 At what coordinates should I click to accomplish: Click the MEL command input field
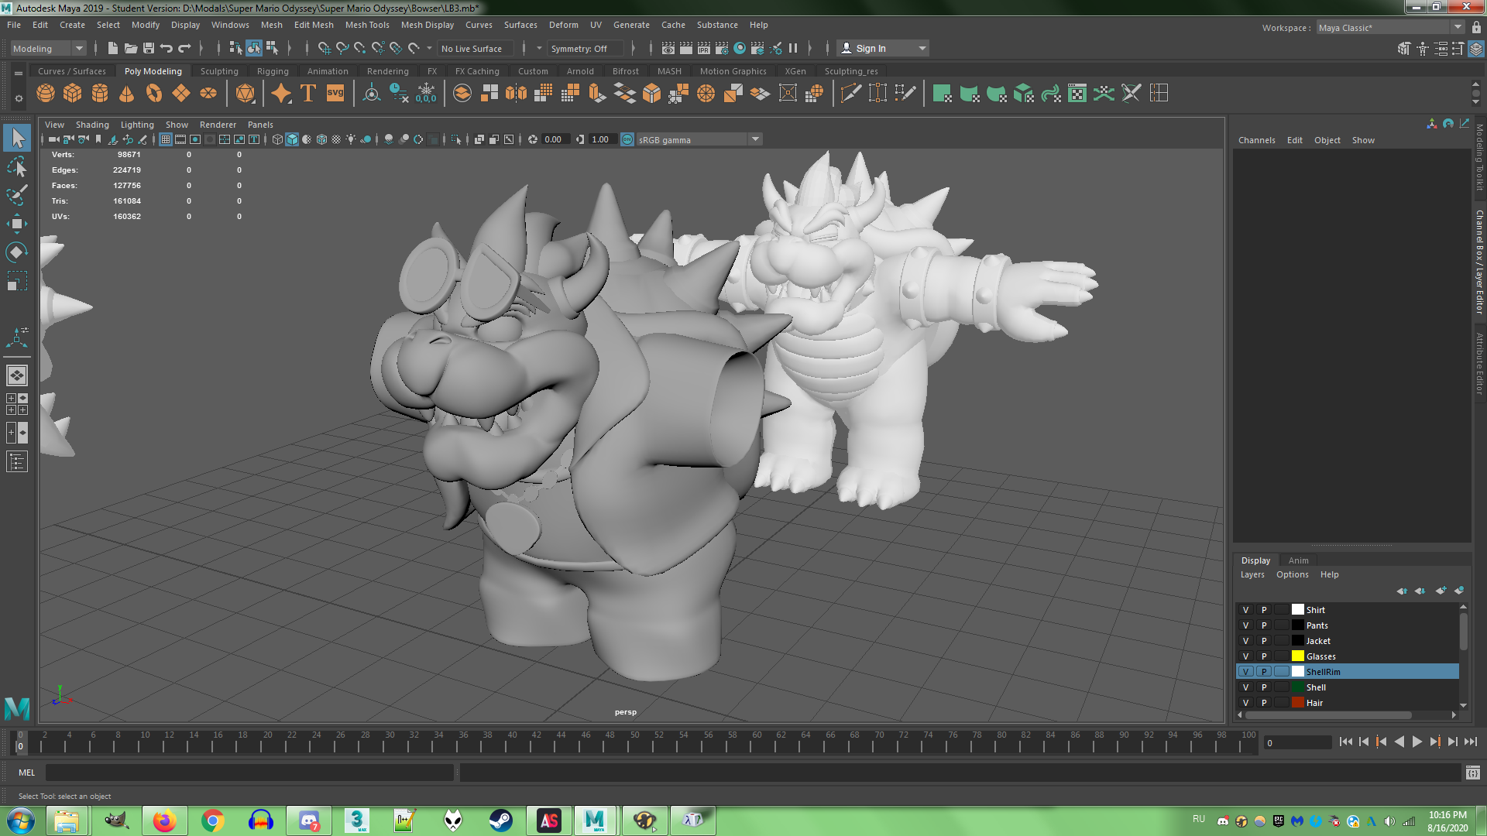(x=249, y=773)
